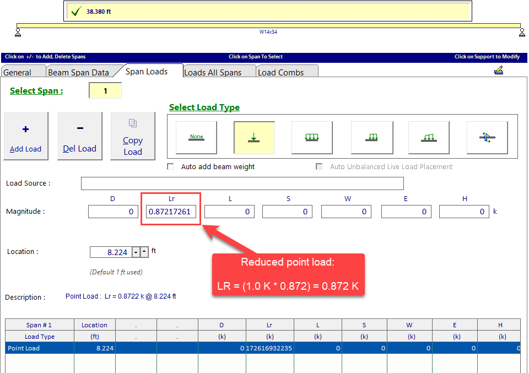The height and width of the screenshot is (373, 529).
Task: Select the point load type icon
Action: point(254,137)
